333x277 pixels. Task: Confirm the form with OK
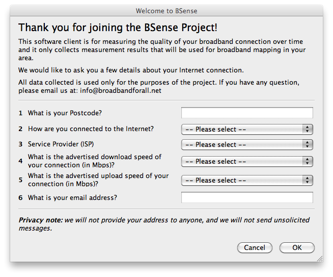point(297,247)
